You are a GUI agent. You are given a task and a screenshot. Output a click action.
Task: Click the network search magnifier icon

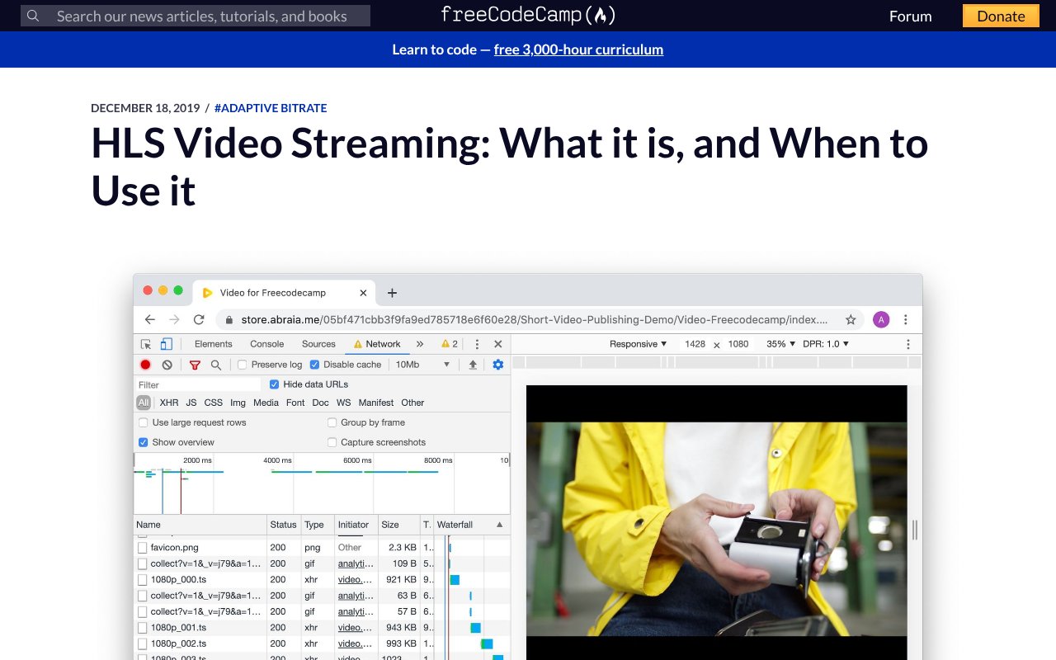[216, 365]
